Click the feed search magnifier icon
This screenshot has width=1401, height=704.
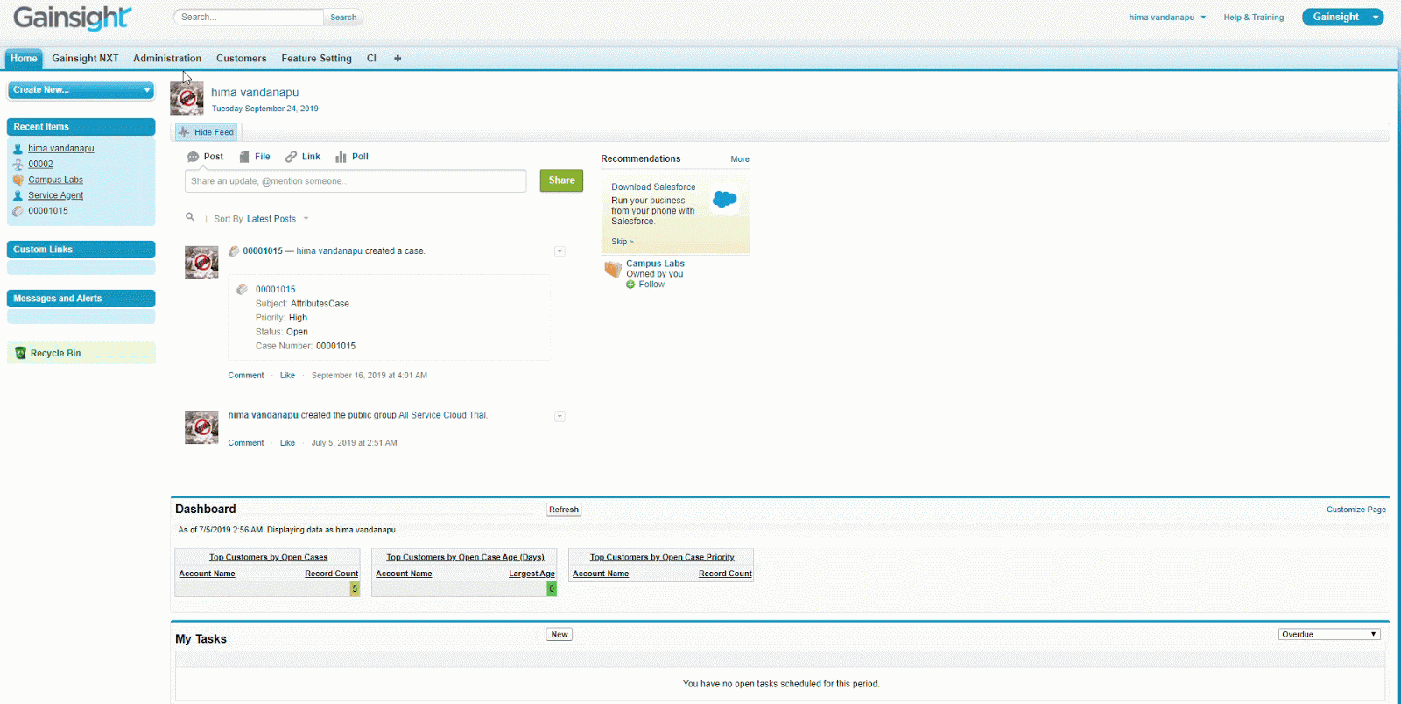189,217
